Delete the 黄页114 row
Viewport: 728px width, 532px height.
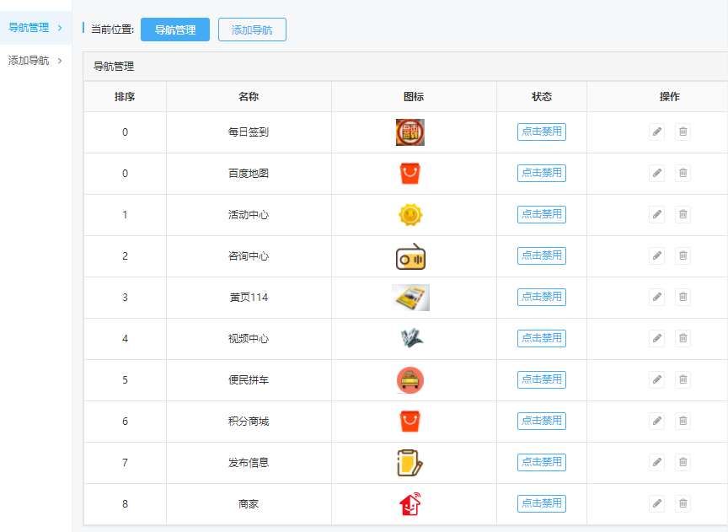click(682, 298)
